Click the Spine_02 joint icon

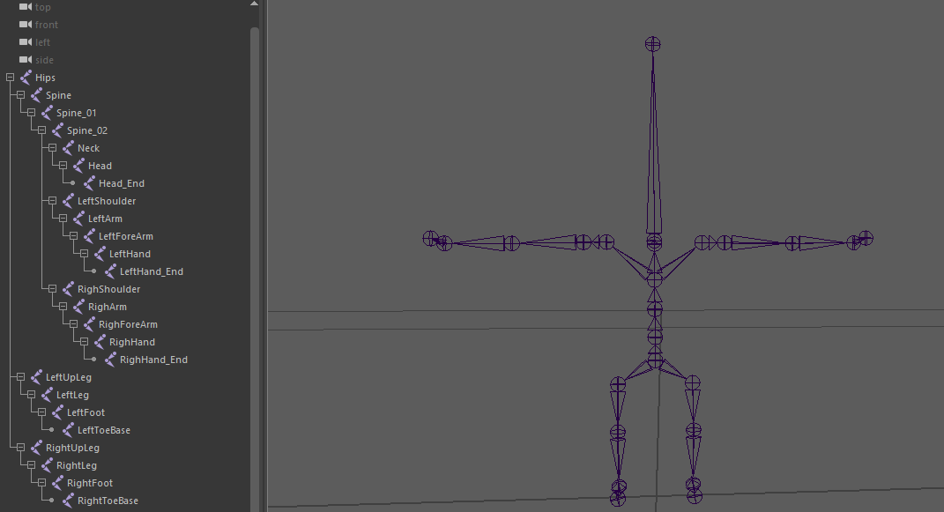coord(57,130)
